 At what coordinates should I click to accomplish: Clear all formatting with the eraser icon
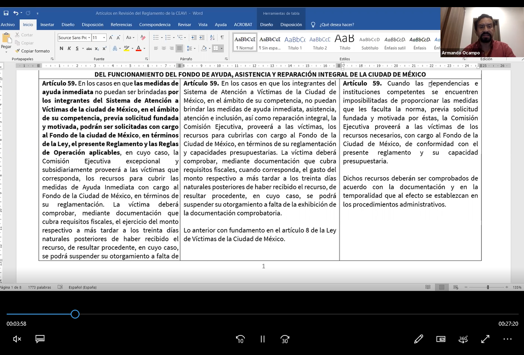pos(143,38)
